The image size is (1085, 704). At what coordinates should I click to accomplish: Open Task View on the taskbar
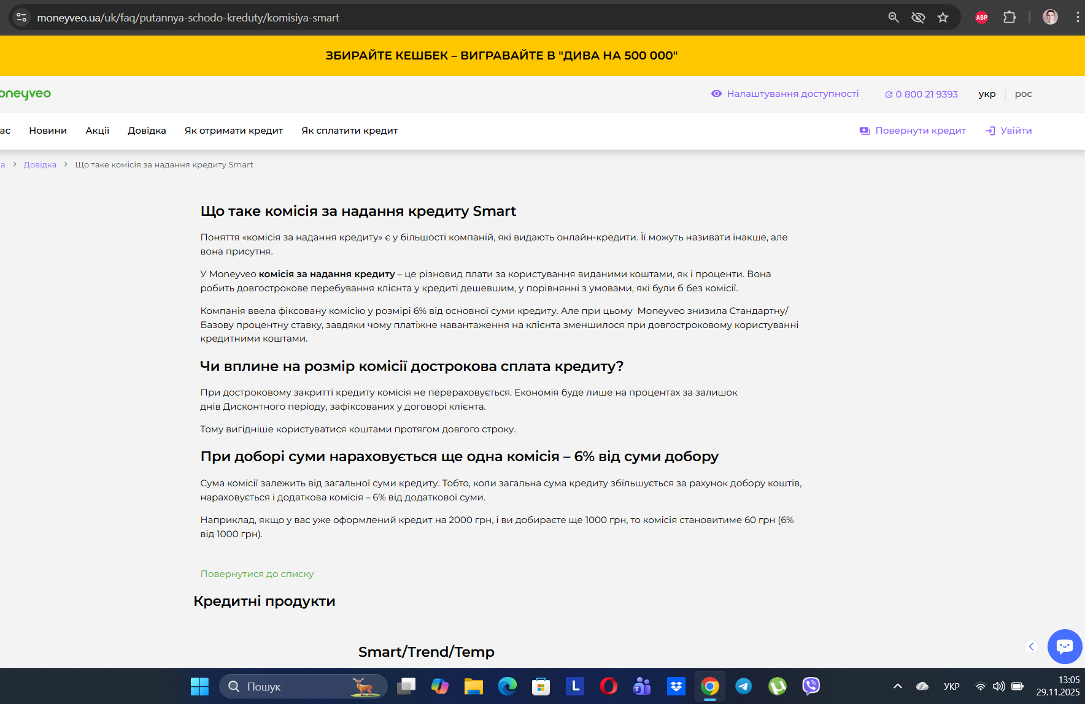[x=406, y=686]
